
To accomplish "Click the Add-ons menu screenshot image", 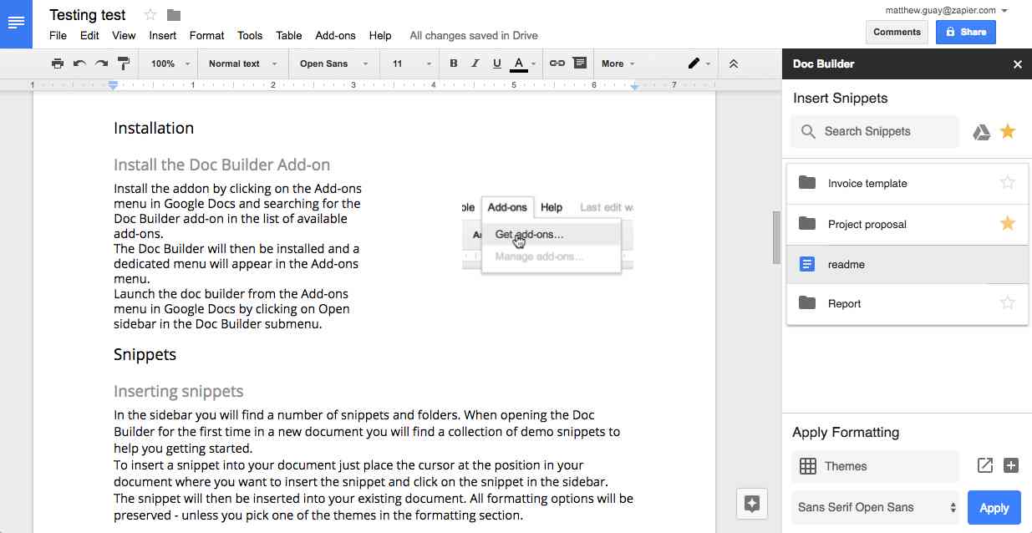I will coord(547,236).
